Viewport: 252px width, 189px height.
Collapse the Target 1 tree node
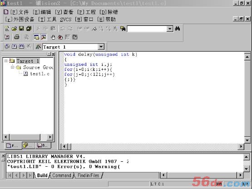[6, 61]
